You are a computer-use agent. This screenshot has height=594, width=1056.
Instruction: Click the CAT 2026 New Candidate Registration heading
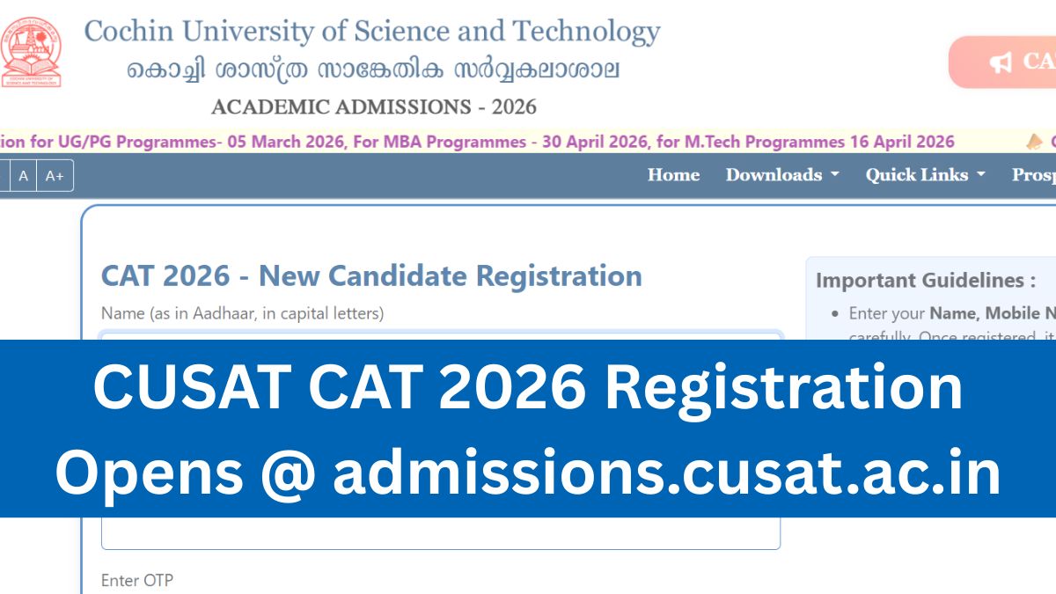371,275
